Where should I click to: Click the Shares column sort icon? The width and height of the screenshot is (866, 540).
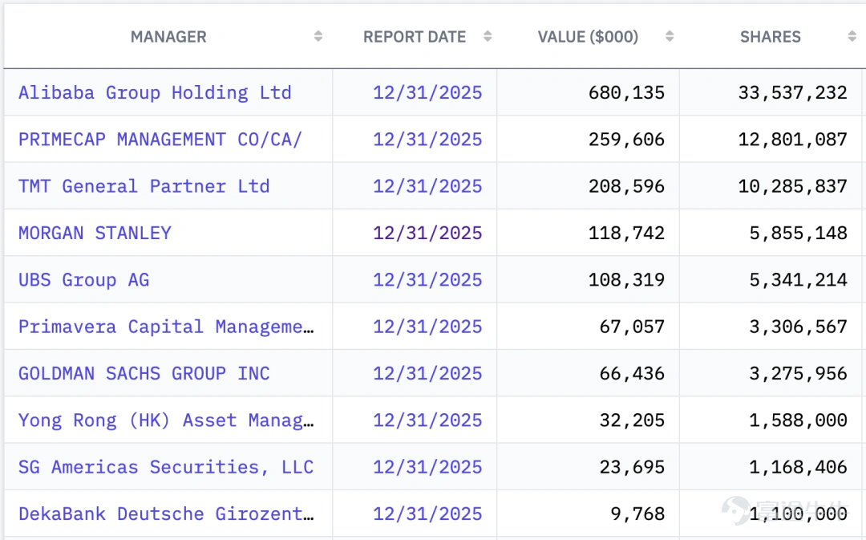852,36
